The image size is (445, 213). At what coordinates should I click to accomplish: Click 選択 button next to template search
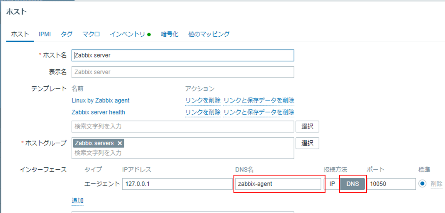click(307, 126)
